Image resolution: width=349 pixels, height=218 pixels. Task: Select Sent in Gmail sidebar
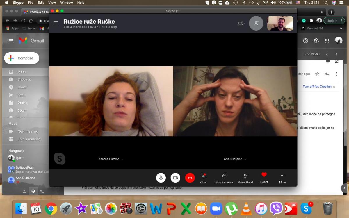(21, 95)
